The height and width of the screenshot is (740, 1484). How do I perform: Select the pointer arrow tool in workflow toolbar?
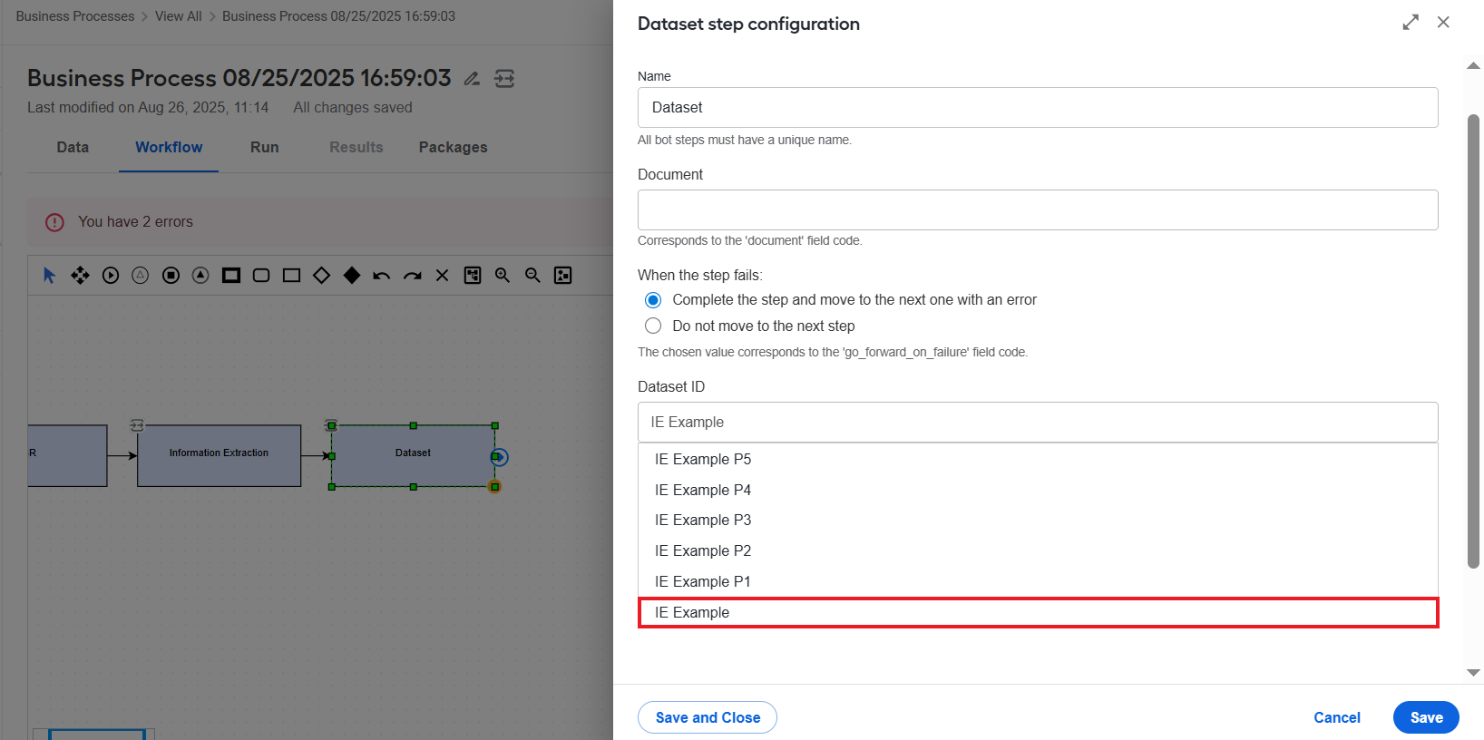click(50, 276)
